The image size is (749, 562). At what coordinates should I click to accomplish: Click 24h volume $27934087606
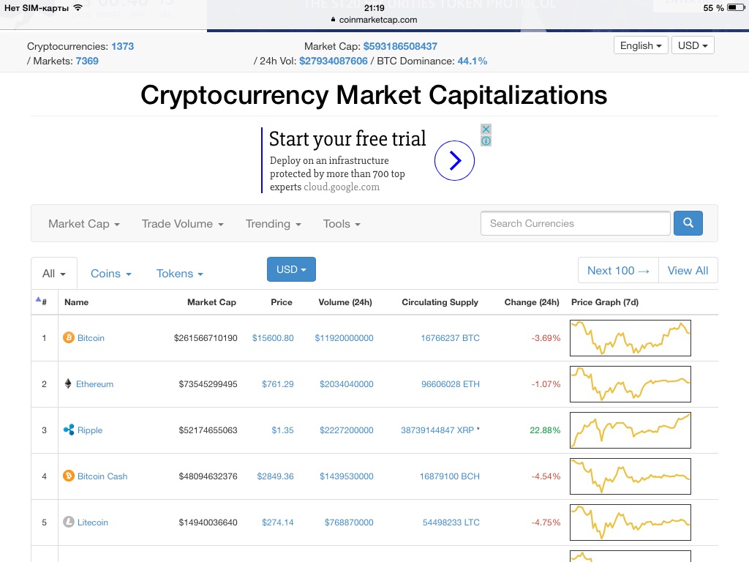click(x=334, y=61)
